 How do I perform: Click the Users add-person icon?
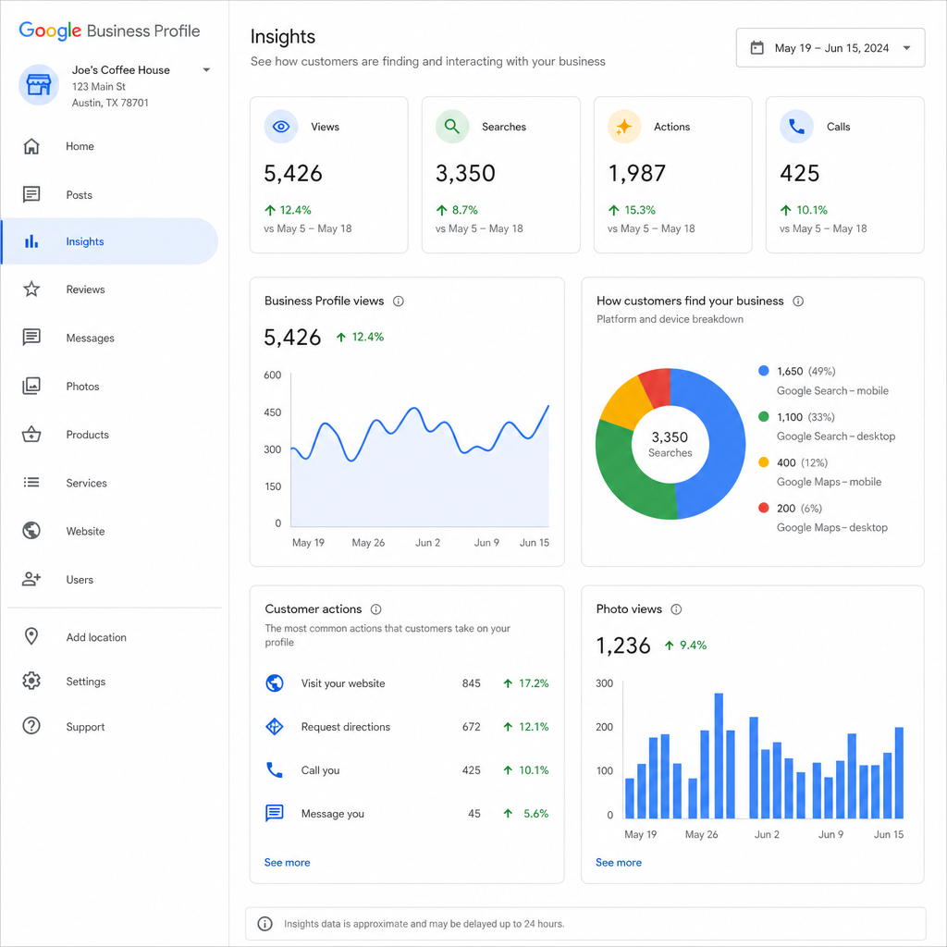coord(31,579)
